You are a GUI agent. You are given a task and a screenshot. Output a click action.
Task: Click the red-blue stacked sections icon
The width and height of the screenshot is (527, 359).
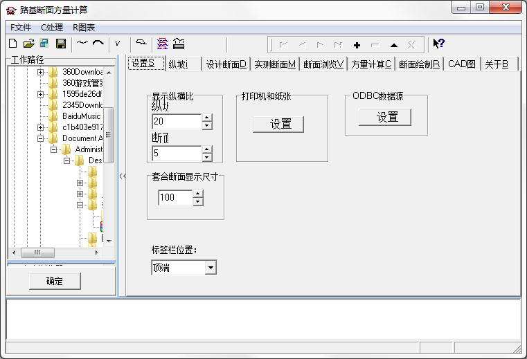pos(162,44)
